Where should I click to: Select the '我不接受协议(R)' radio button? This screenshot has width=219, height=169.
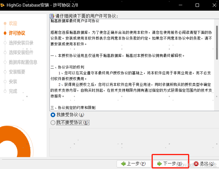point(53,123)
